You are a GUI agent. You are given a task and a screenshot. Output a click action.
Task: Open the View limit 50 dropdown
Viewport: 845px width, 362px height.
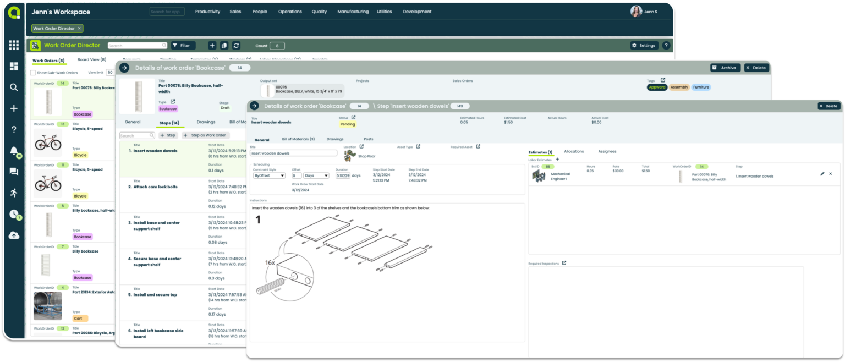110,72
